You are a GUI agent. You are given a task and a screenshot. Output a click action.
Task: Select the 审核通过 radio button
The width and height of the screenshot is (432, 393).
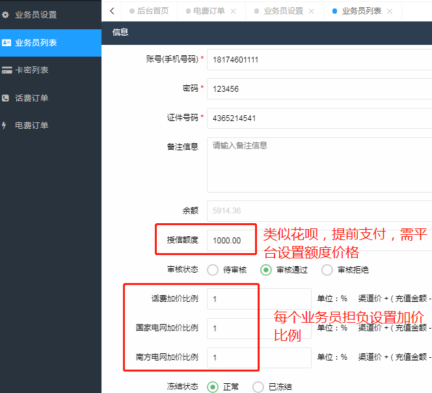click(x=266, y=270)
